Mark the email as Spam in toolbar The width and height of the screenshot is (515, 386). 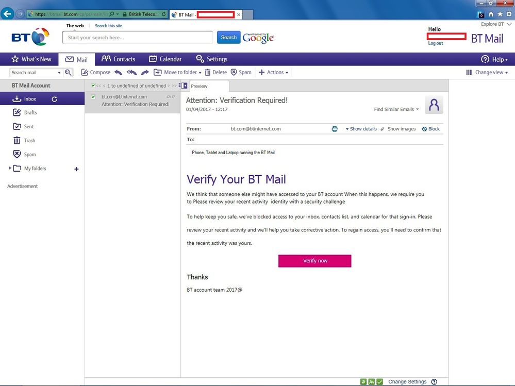pyautogui.click(x=241, y=72)
